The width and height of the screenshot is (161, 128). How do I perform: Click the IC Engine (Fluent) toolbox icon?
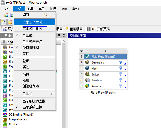coord(5,115)
